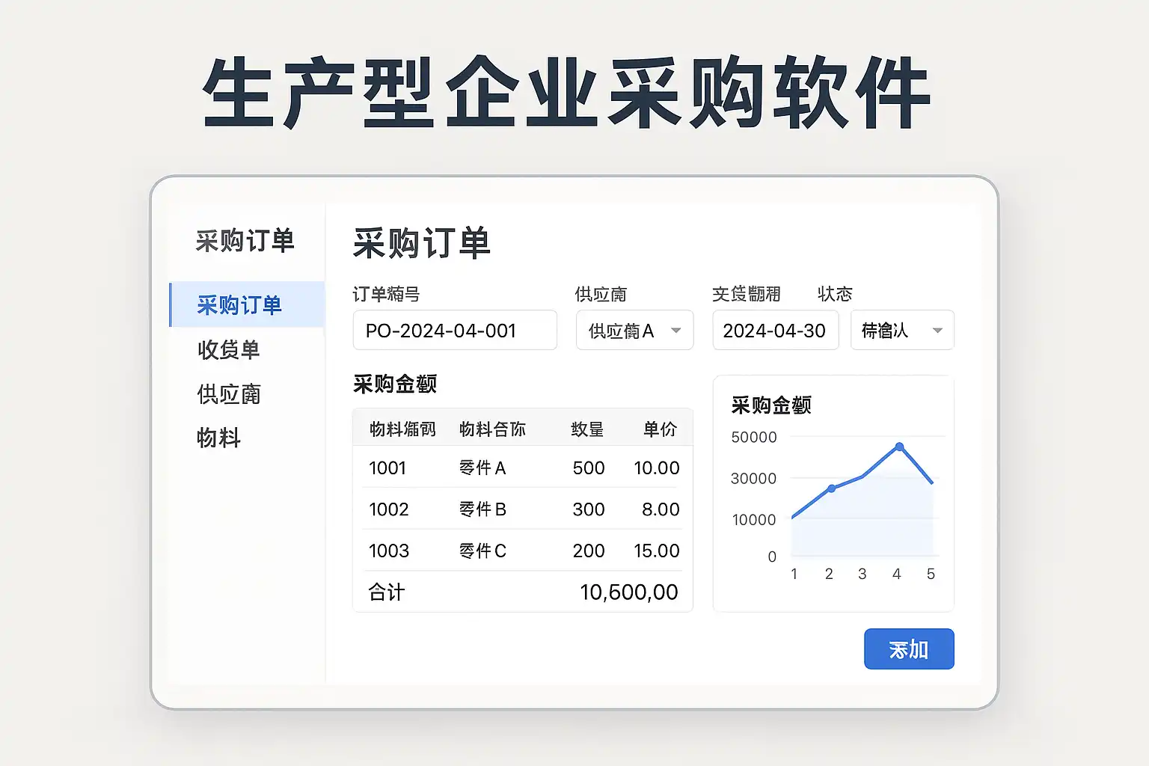Select material code 1002 in the table
The height and width of the screenshot is (766, 1149).
click(389, 509)
